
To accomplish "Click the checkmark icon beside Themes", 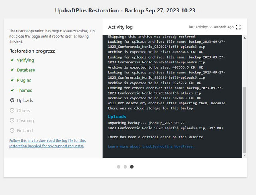I will [x=12, y=90].
